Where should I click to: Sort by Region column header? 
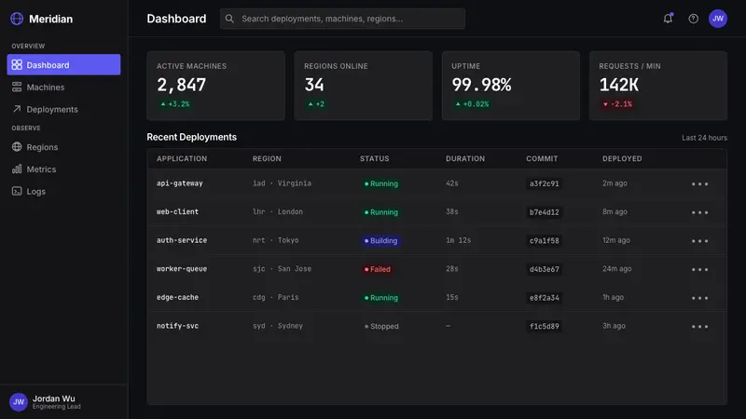[267, 158]
